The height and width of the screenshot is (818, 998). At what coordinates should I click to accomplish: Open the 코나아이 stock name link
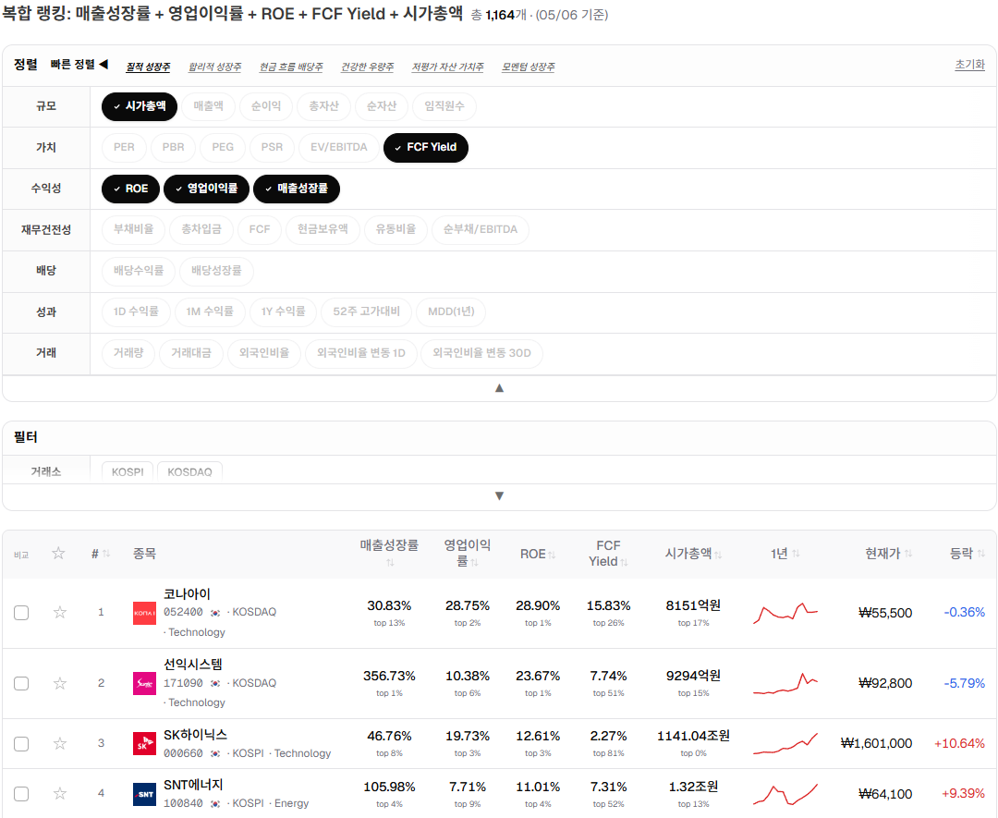tap(187, 594)
